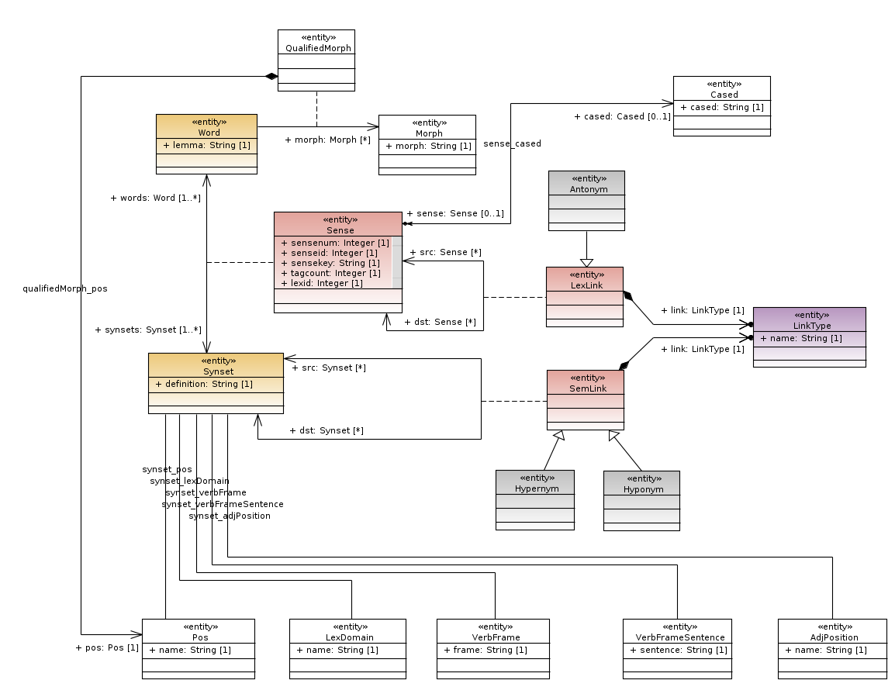This screenshot has height=687, width=895.
Task: Click '+ name: String [1]' in LinkType
Action: [801, 338]
